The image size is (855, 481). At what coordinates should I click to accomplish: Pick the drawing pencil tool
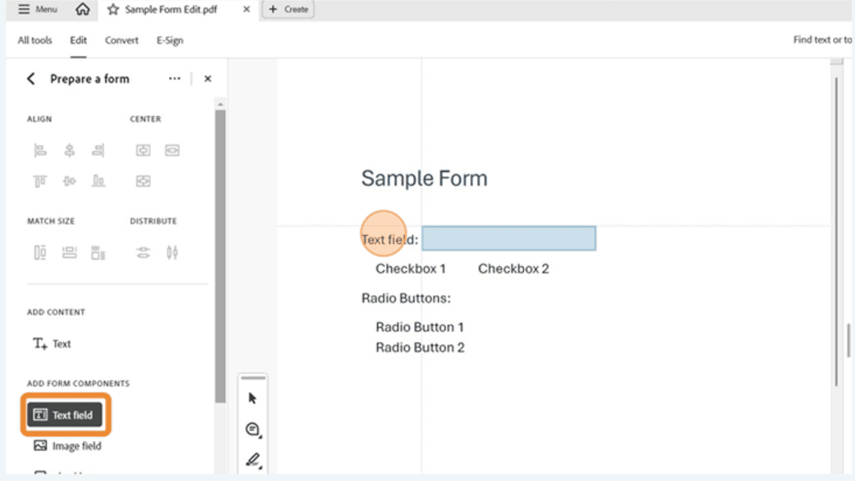click(x=252, y=459)
